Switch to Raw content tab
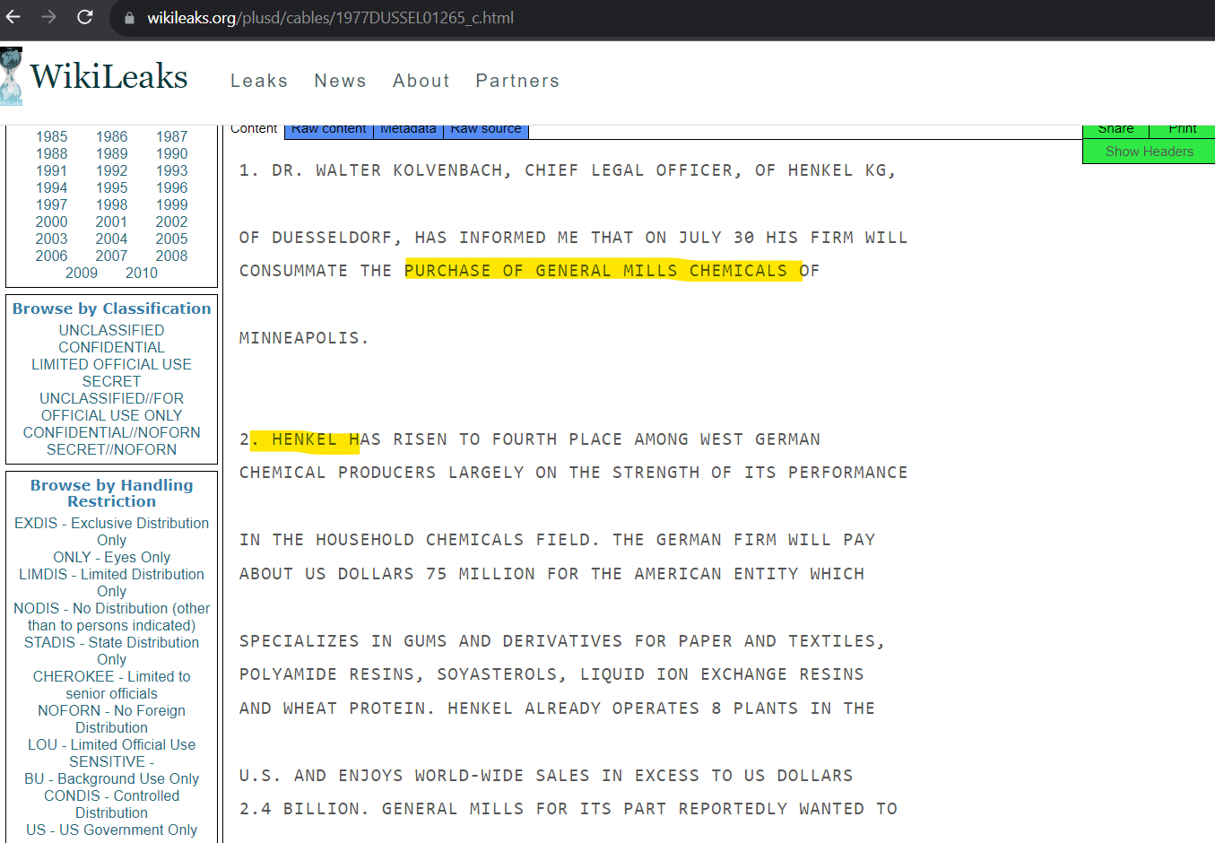The width and height of the screenshot is (1215, 843). (x=329, y=130)
